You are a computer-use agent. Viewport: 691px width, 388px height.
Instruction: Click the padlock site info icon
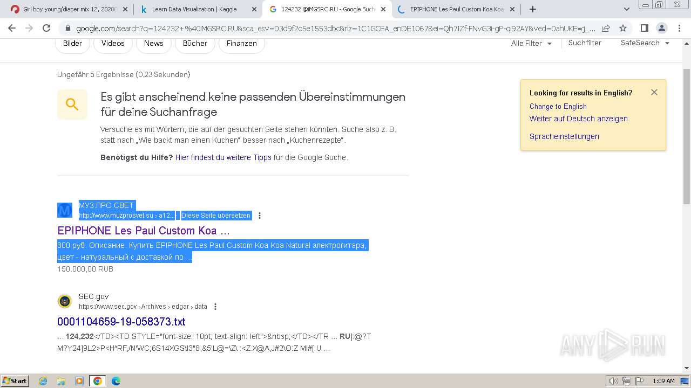67,28
